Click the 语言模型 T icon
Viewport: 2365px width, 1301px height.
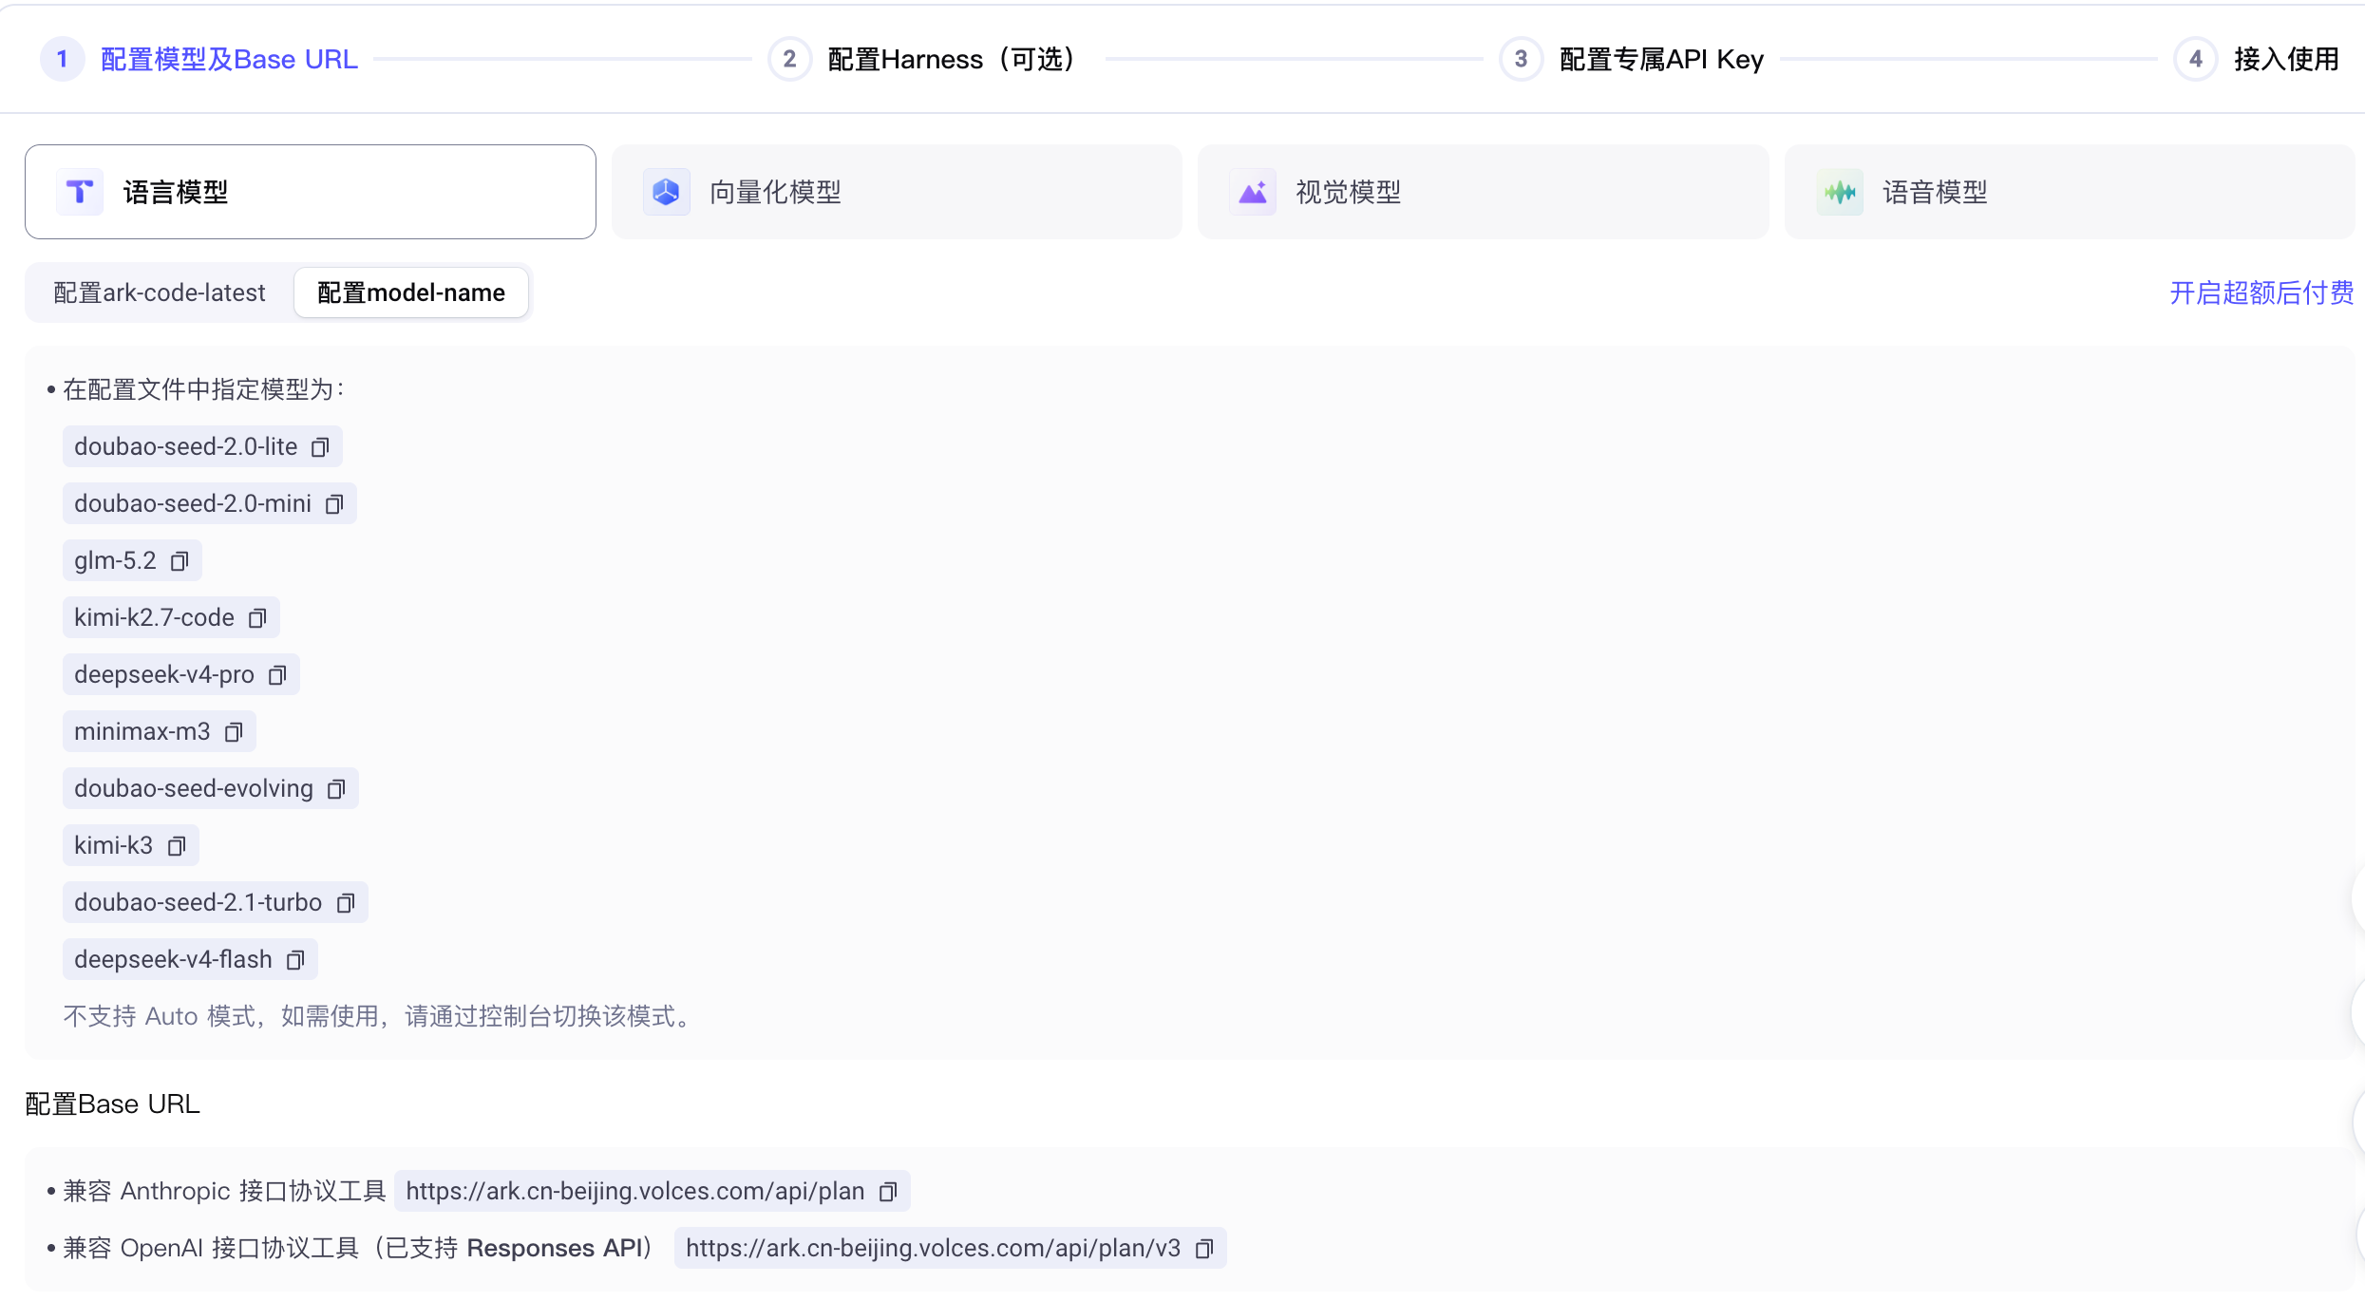click(80, 192)
